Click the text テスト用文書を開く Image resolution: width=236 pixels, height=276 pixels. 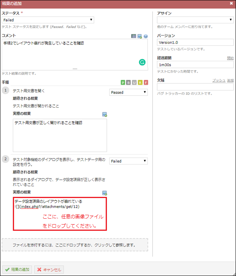coord(29,91)
